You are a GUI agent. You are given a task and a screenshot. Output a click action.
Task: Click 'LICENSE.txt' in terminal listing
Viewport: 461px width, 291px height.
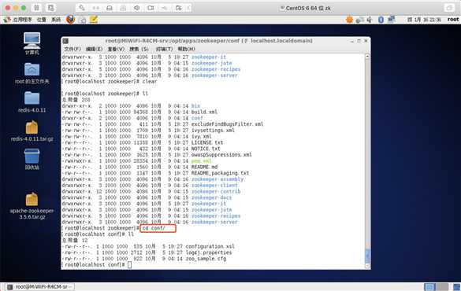pyautogui.click(x=207, y=142)
